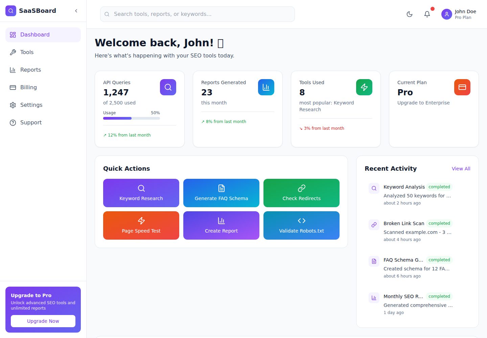Click the Keyword Analysis activity icon
Viewport: 487px width, 338px height.
(374, 188)
